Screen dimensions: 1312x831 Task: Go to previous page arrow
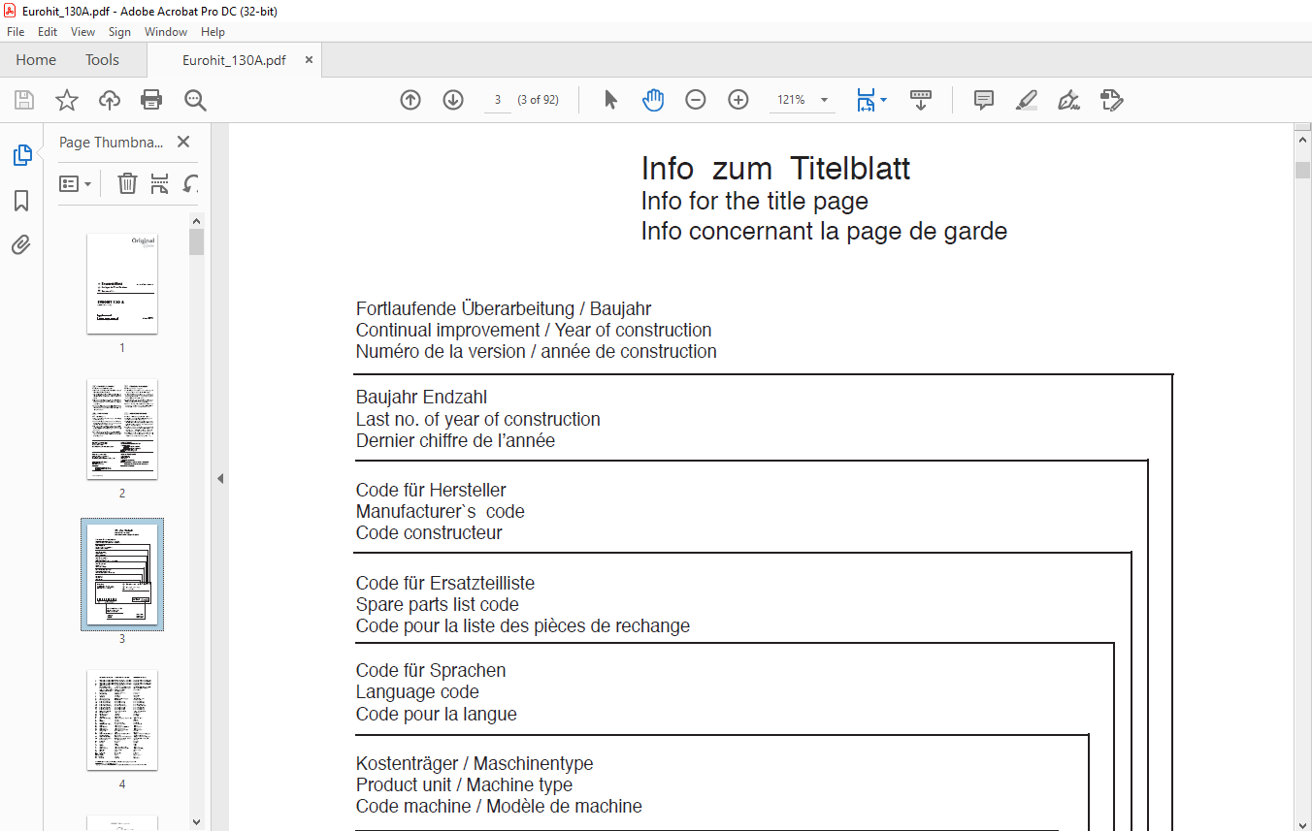click(x=410, y=100)
